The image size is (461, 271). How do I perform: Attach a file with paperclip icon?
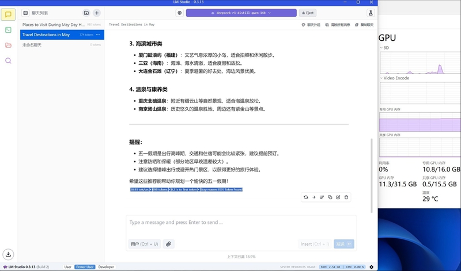tap(168, 244)
